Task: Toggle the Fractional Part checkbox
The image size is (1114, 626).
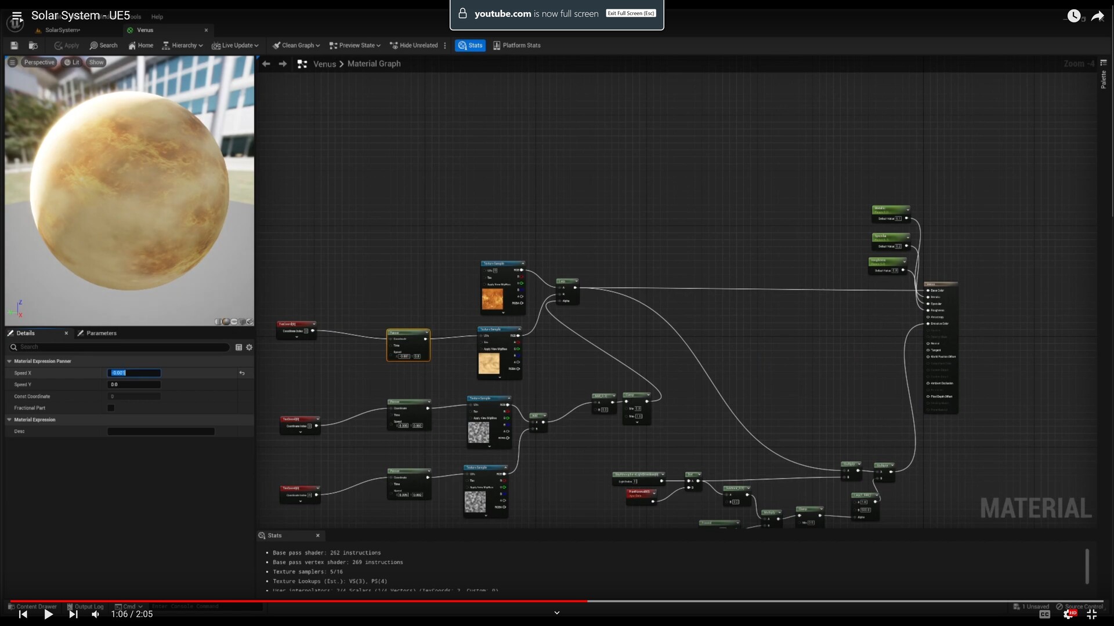Action: [111, 407]
